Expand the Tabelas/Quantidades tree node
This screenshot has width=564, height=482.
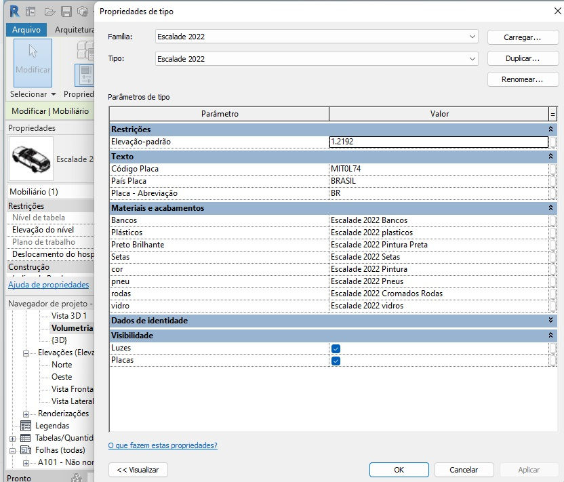click(x=12, y=439)
